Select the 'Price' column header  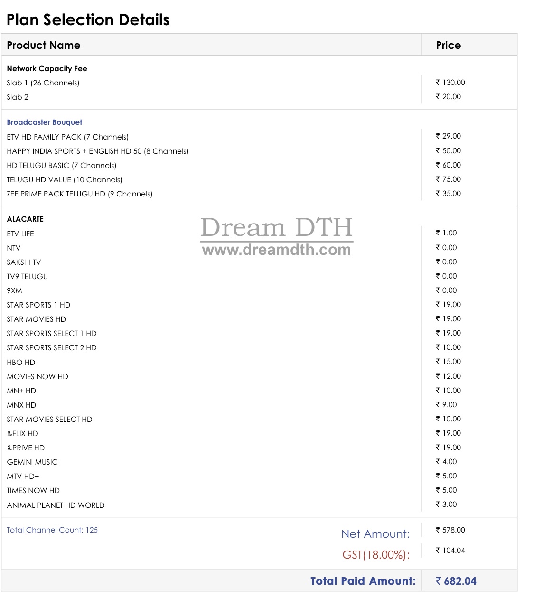(449, 45)
